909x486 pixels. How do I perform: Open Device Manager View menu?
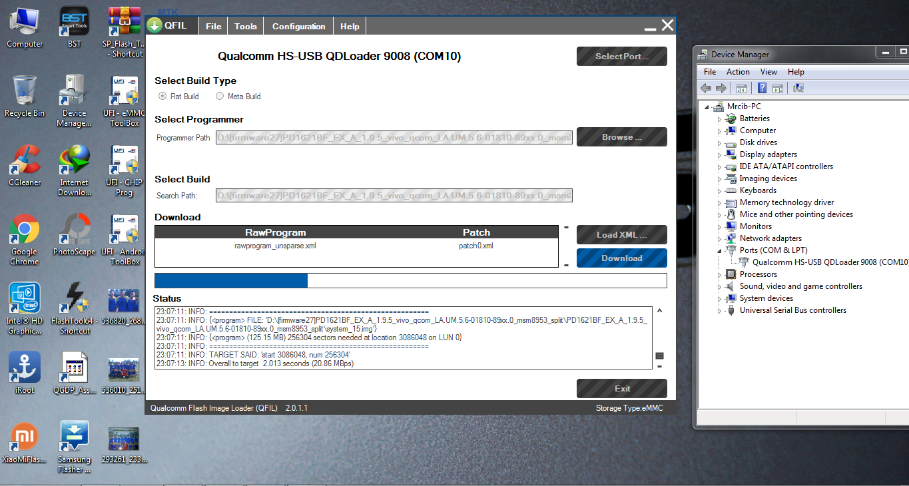768,72
